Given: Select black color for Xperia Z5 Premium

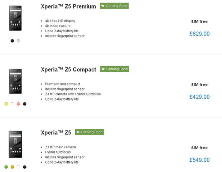Looking at the screenshot, I should pos(12,41).
